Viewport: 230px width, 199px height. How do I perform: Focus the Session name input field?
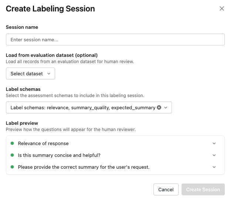point(115,40)
